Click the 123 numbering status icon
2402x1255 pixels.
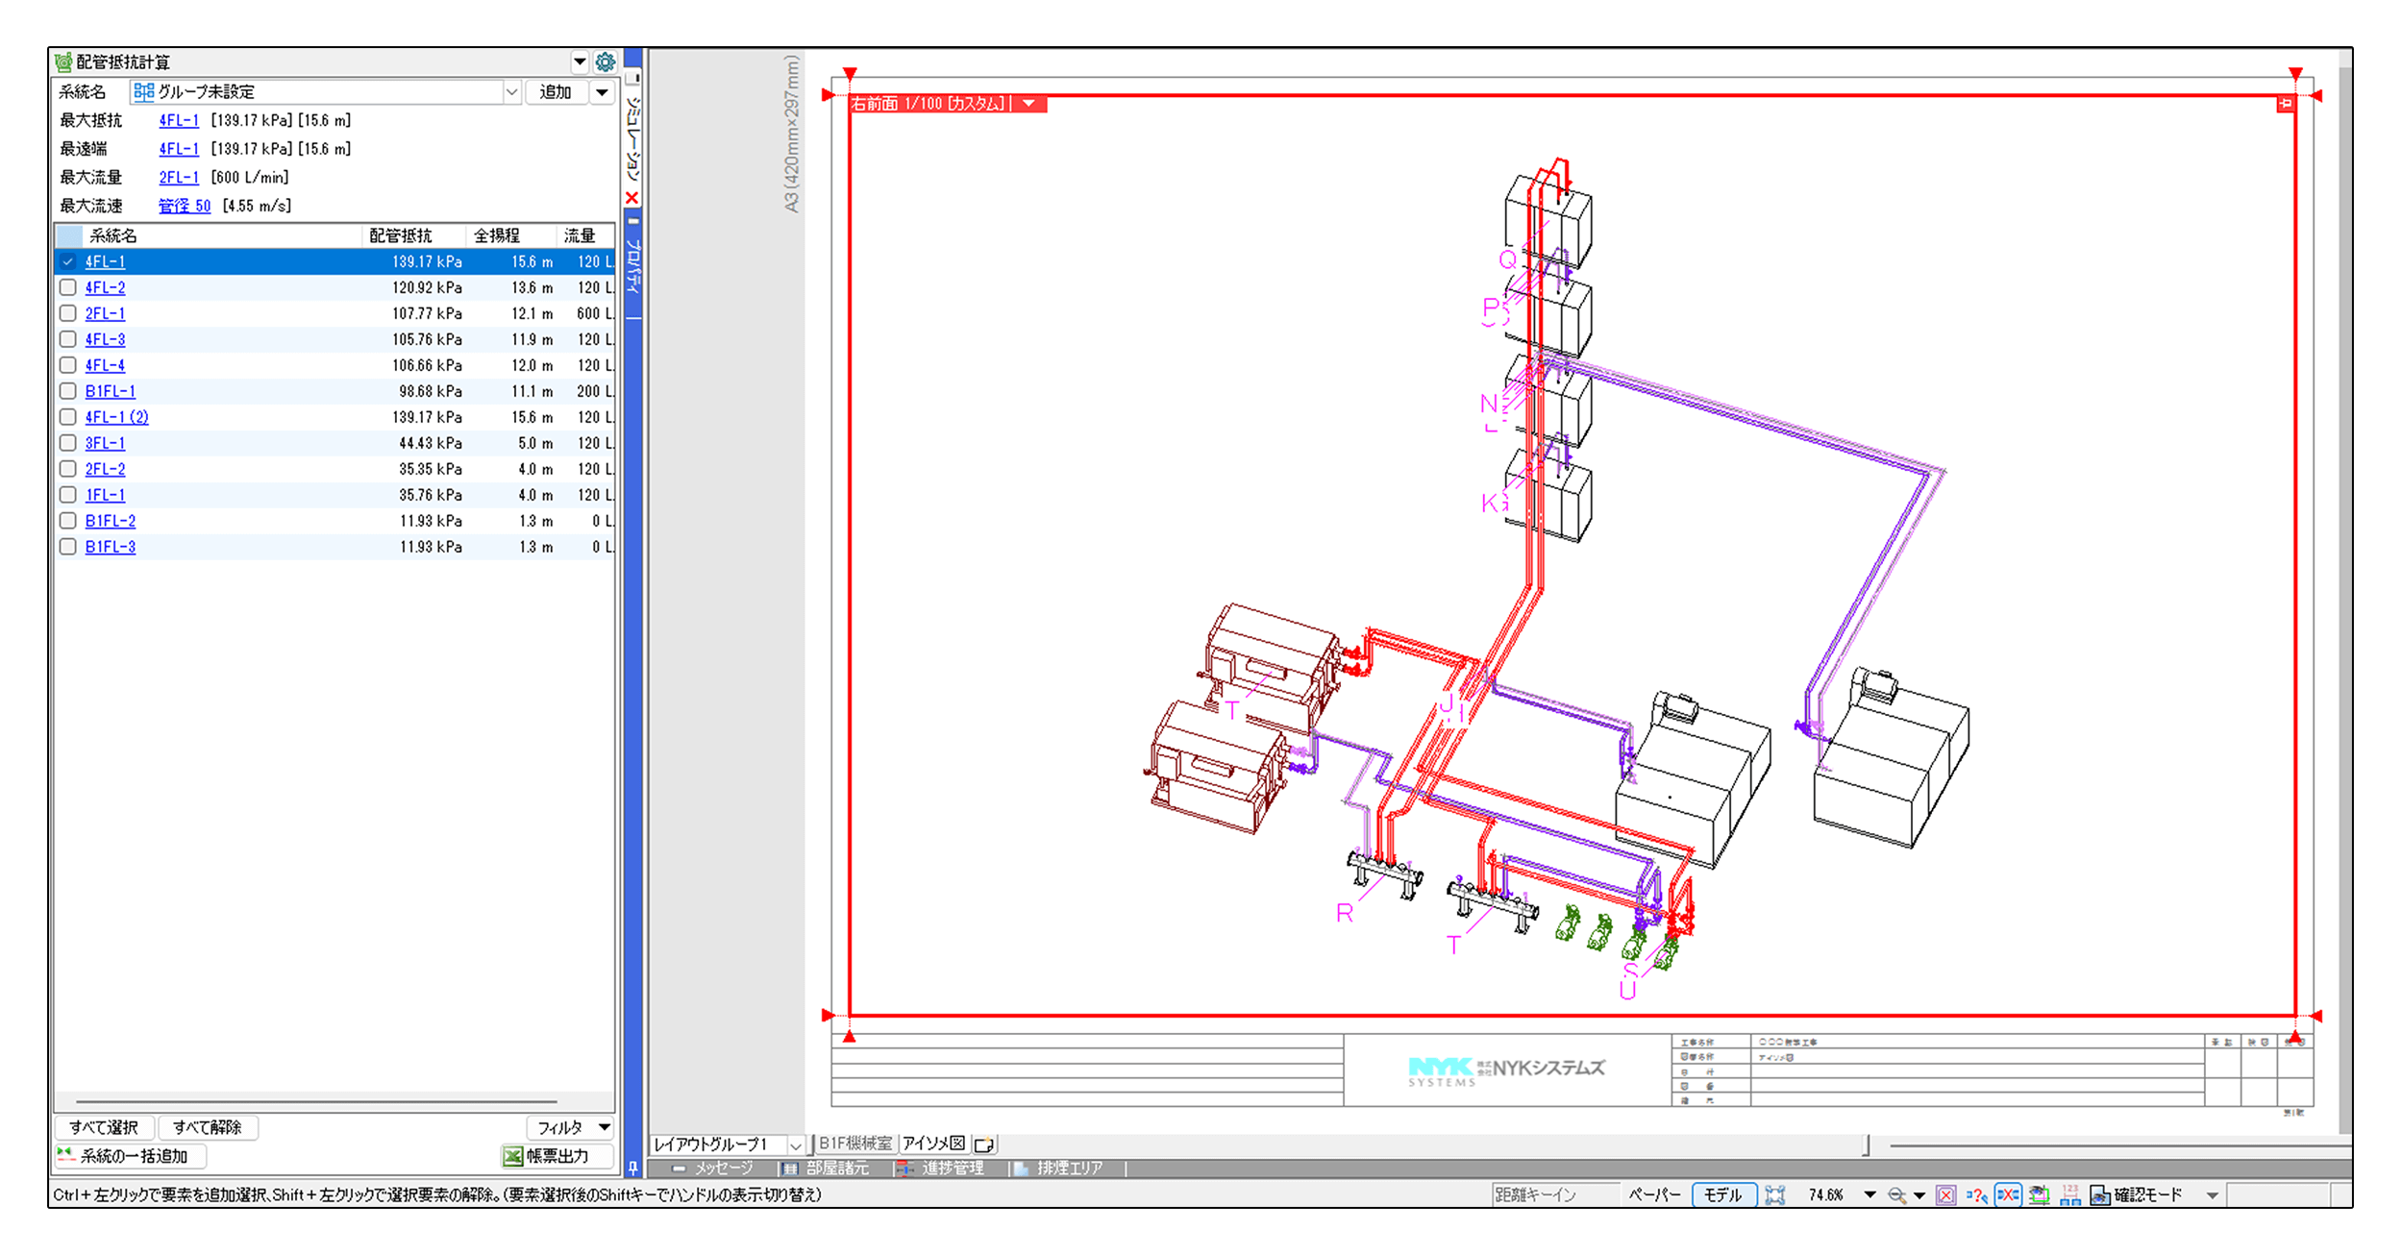2070,1194
